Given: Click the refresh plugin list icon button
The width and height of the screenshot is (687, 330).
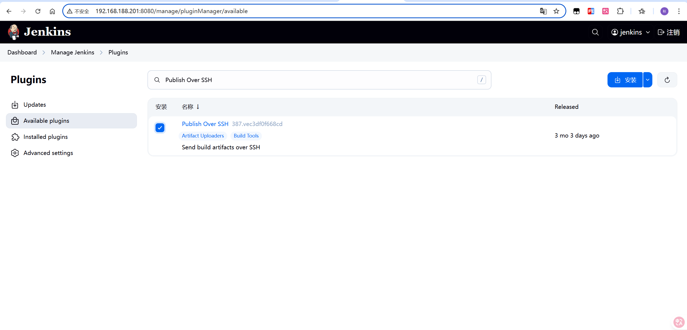Looking at the screenshot, I should point(667,80).
